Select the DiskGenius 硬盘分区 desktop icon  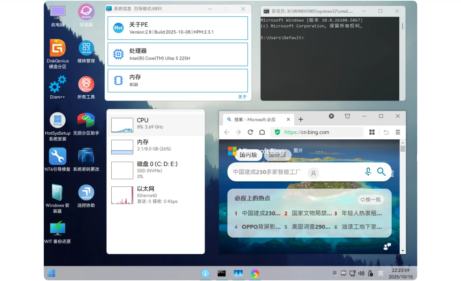point(58,54)
